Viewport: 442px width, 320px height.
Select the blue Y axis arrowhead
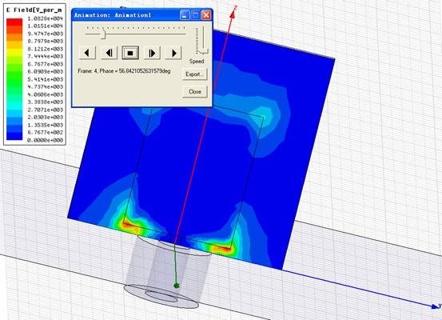(435, 306)
